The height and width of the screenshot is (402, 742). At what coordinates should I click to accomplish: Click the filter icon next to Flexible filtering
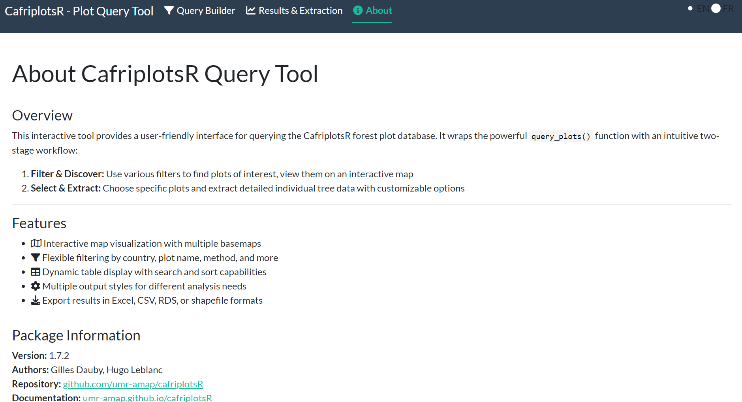coord(36,258)
